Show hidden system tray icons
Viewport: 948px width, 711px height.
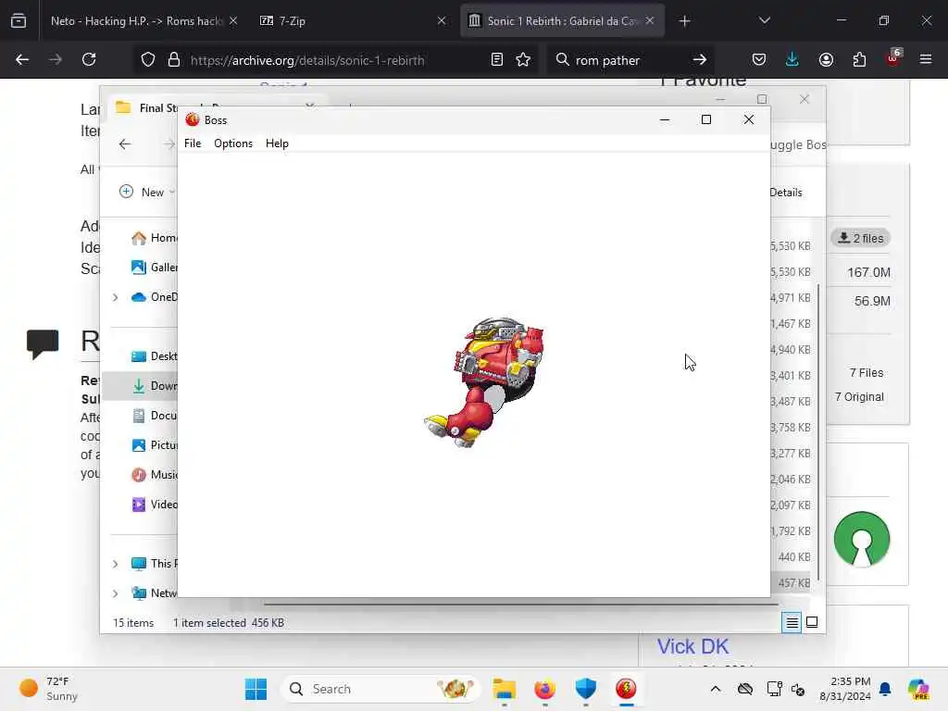(716, 689)
